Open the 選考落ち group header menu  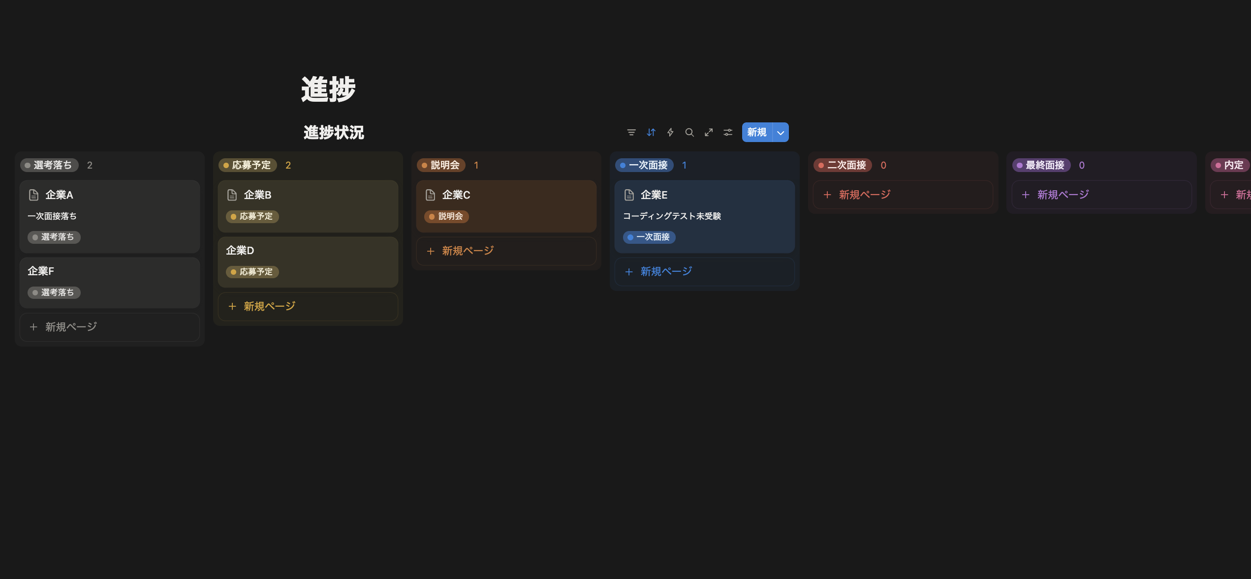point(49,165)
